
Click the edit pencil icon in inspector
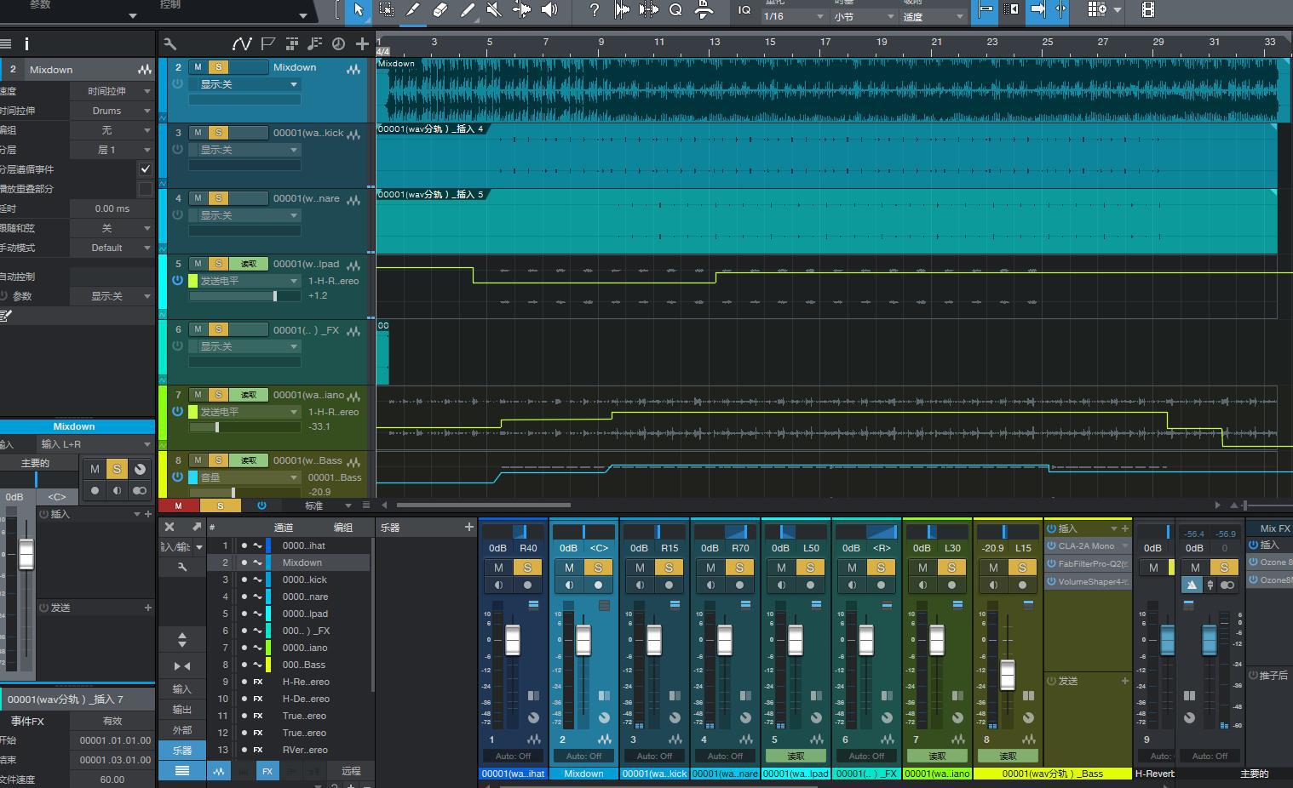[6, 316]
